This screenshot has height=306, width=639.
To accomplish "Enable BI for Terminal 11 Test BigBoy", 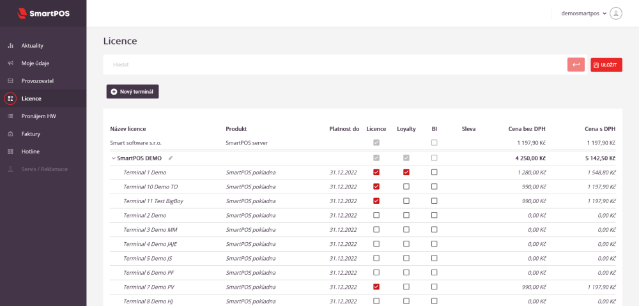I will pos(435,201).
